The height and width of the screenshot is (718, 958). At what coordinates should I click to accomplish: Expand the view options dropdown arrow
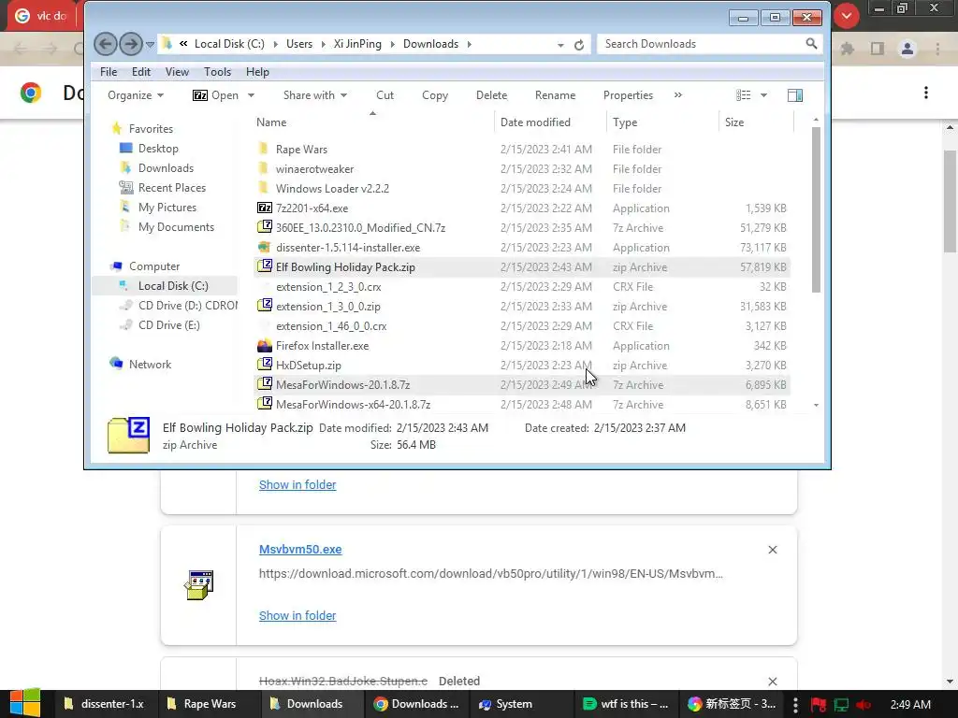click(x=763, y=95)
